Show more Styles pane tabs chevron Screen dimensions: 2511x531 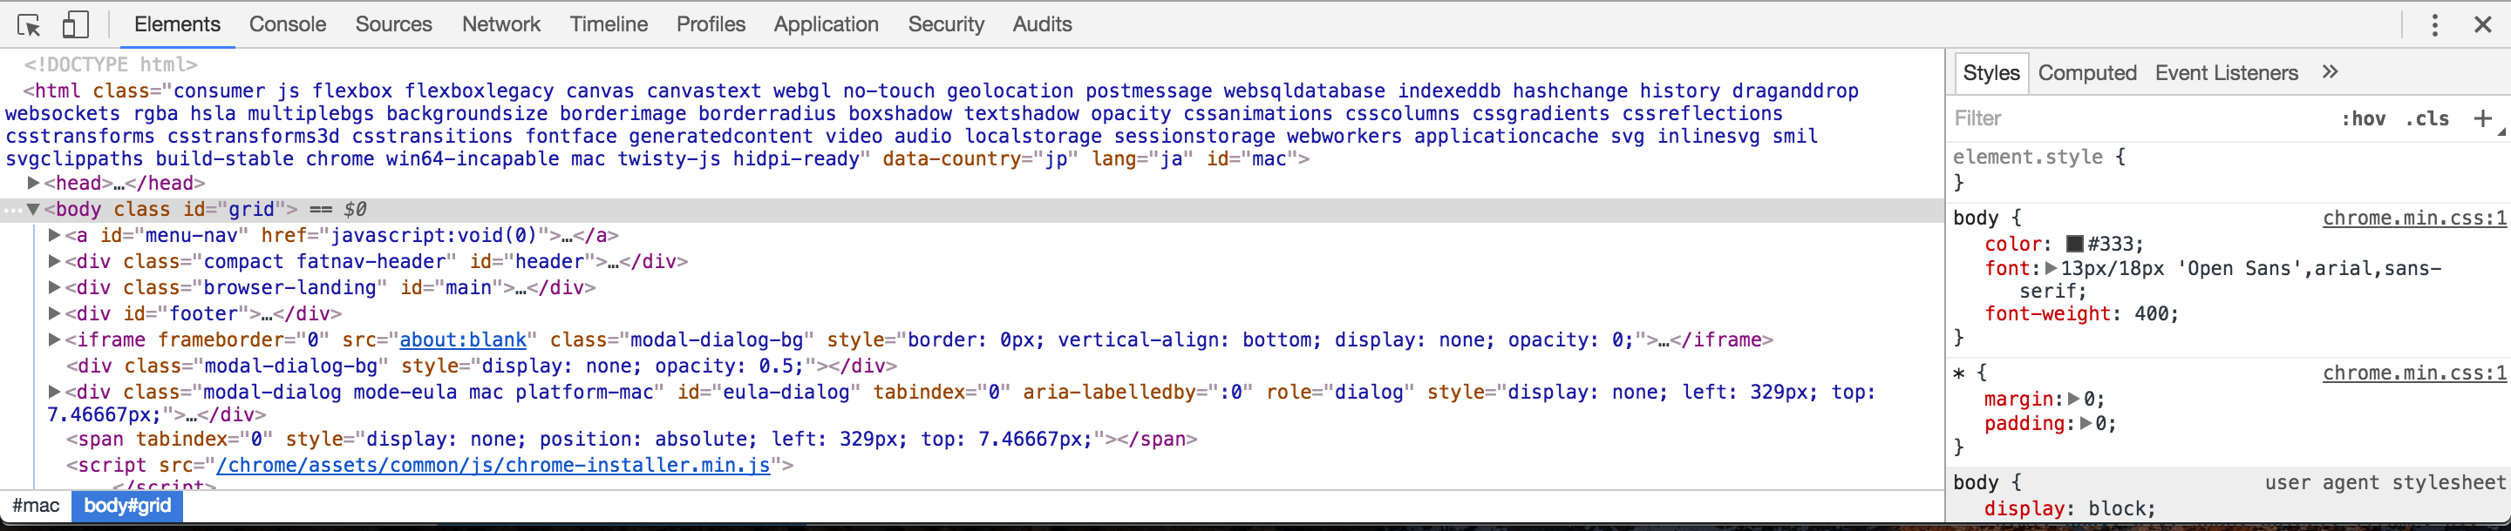[2330, 72]
